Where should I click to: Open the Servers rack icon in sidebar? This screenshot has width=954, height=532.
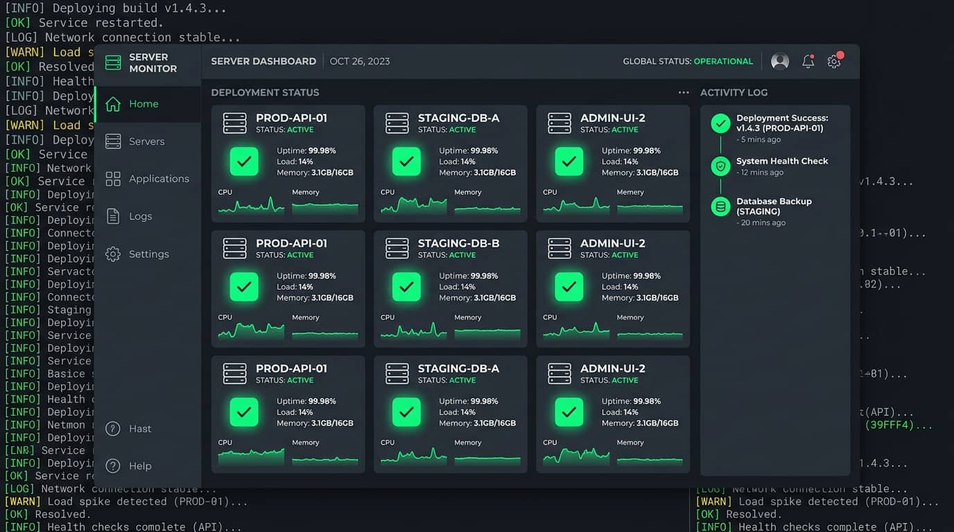click(x=113, y=141)
